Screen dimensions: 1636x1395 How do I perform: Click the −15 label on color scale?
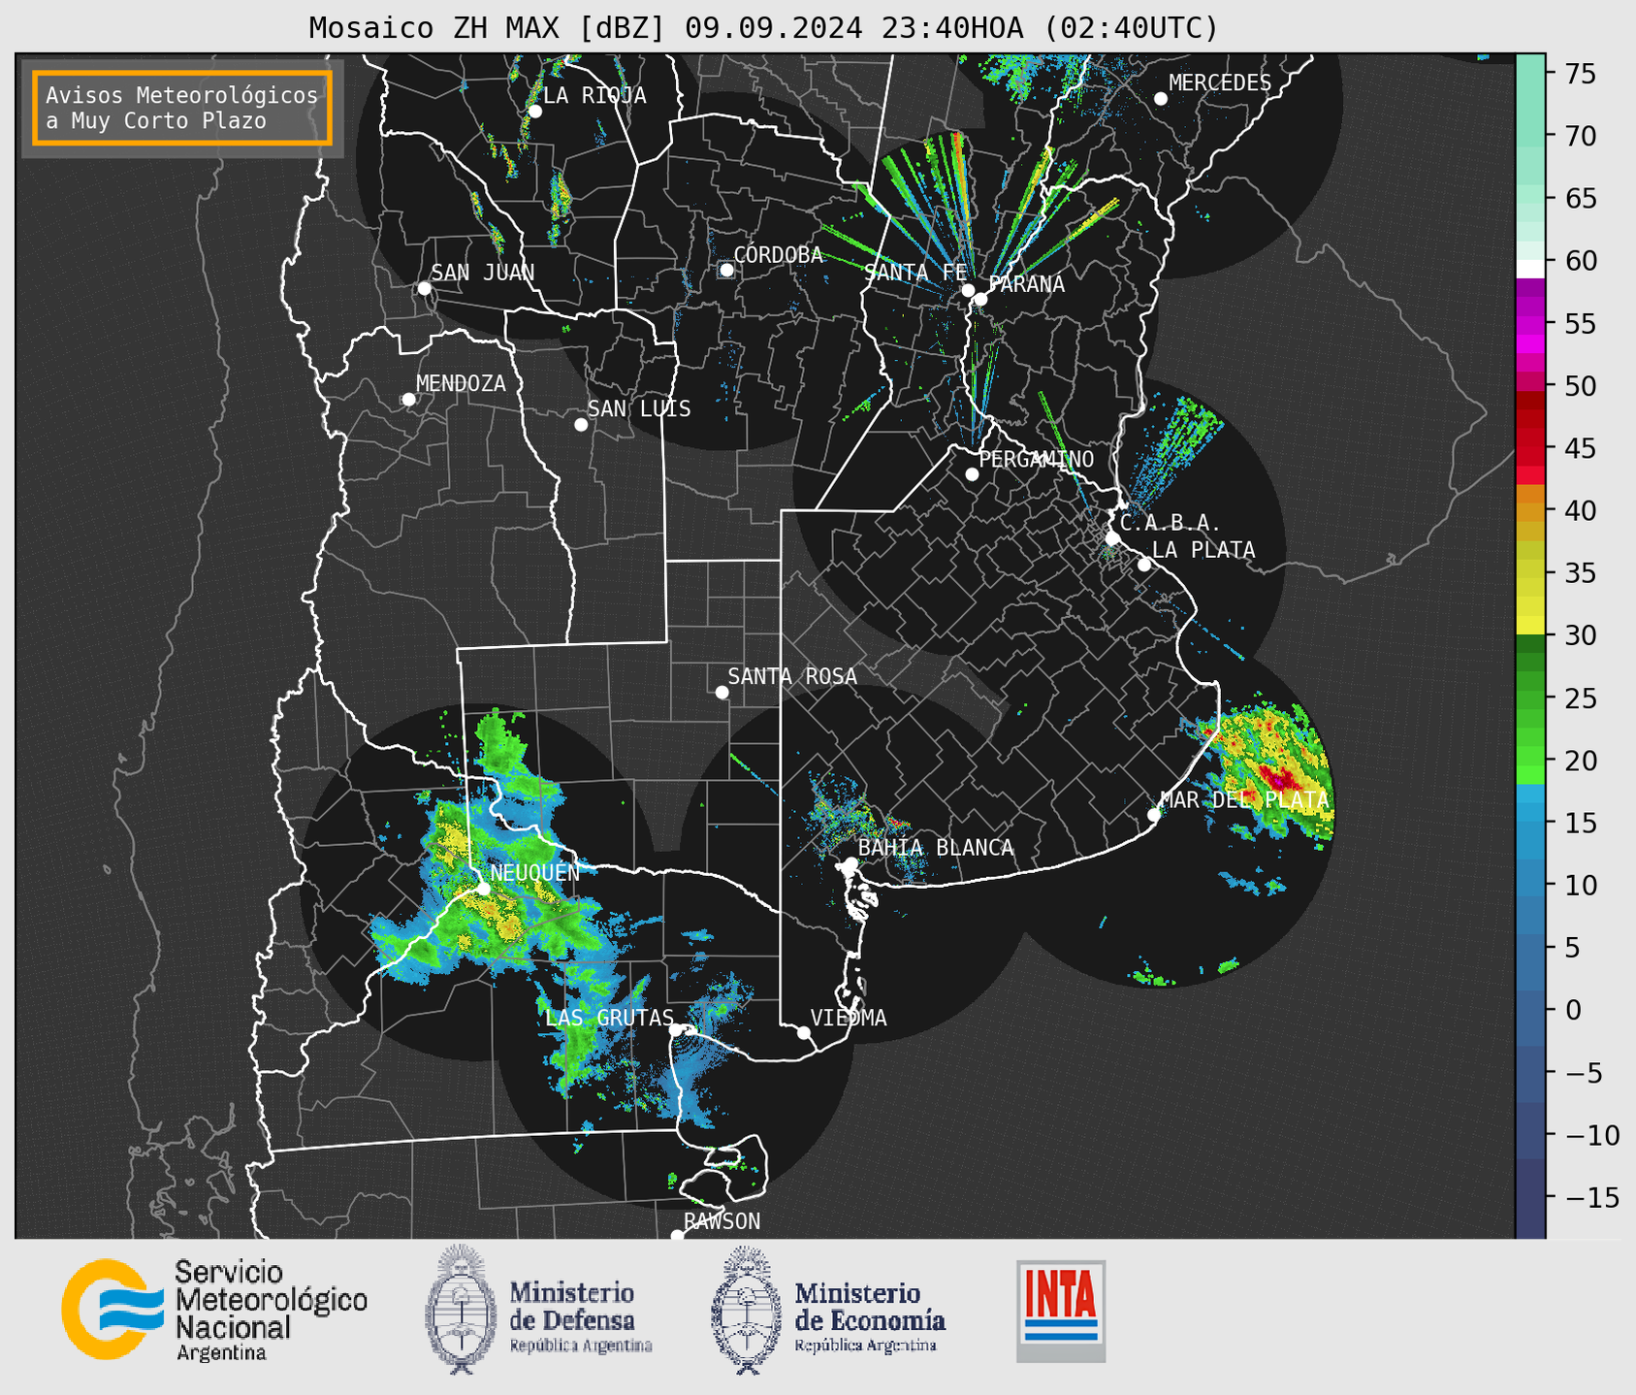1592,1198
